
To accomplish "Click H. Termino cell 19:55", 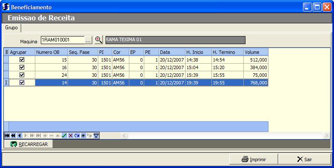I will pos(228,83).
